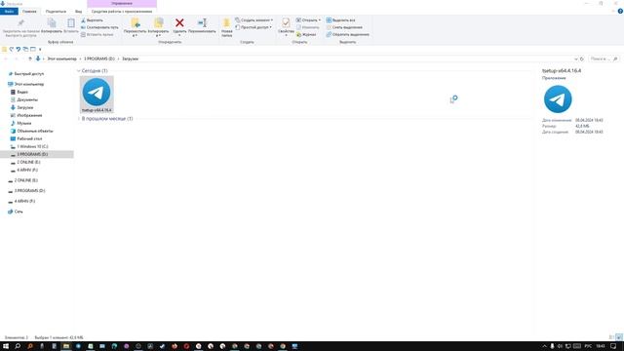
Task: Collapse the ribbon with the chevron near help
Action: [613, 11]
